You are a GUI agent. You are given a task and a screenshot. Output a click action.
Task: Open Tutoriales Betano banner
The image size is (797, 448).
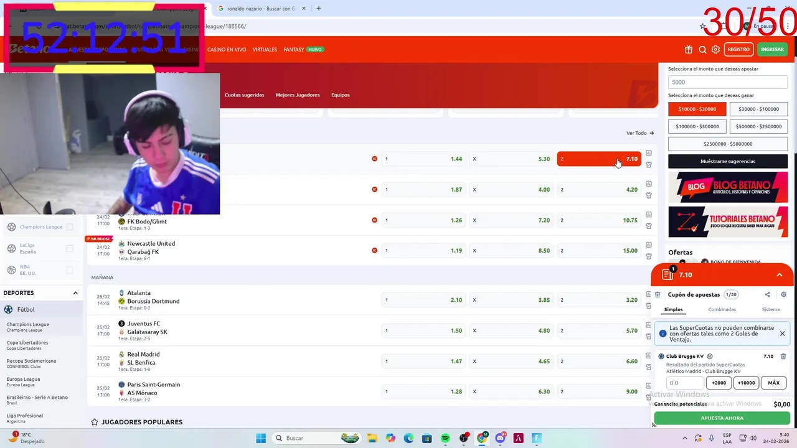728,222
